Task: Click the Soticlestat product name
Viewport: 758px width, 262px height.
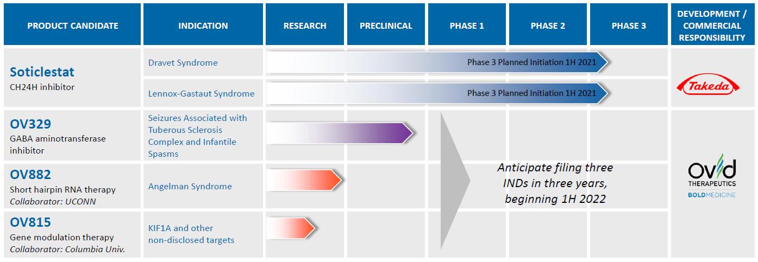Action: point(42,72)
